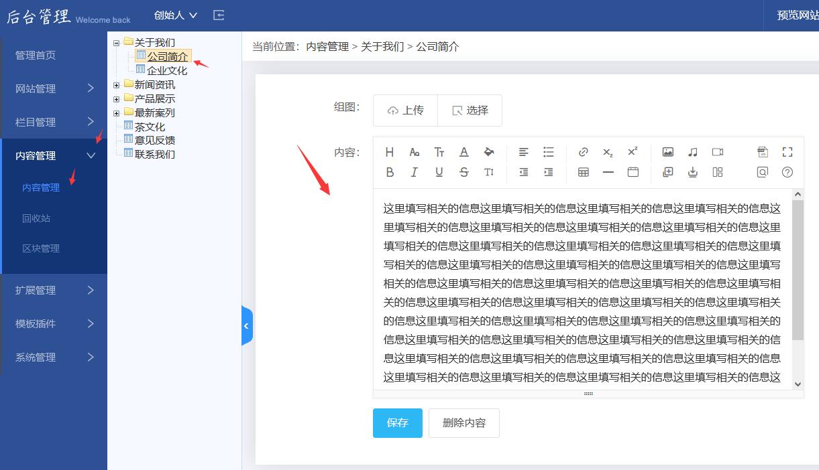The width and height of the screenshot is (819, 470).
Task: Expand the 新闻资讯 tree folder
Action: click(x=117, y=85)
